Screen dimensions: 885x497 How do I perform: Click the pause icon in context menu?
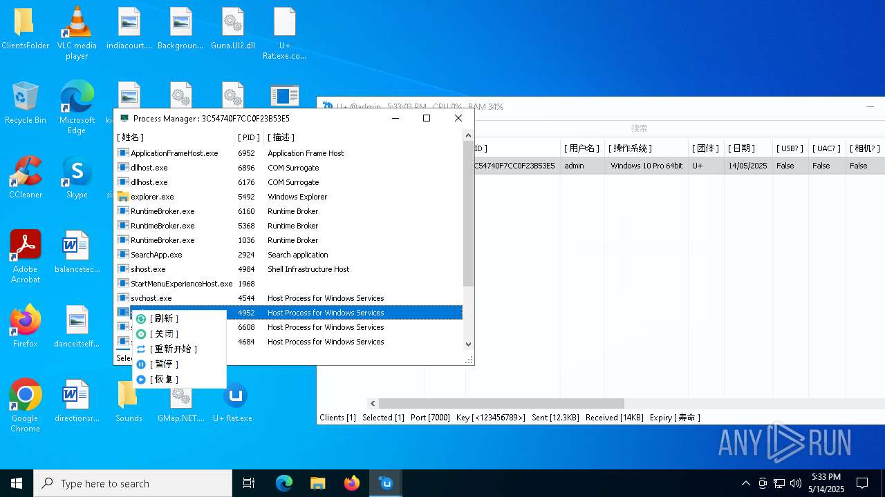pos(141,364)
